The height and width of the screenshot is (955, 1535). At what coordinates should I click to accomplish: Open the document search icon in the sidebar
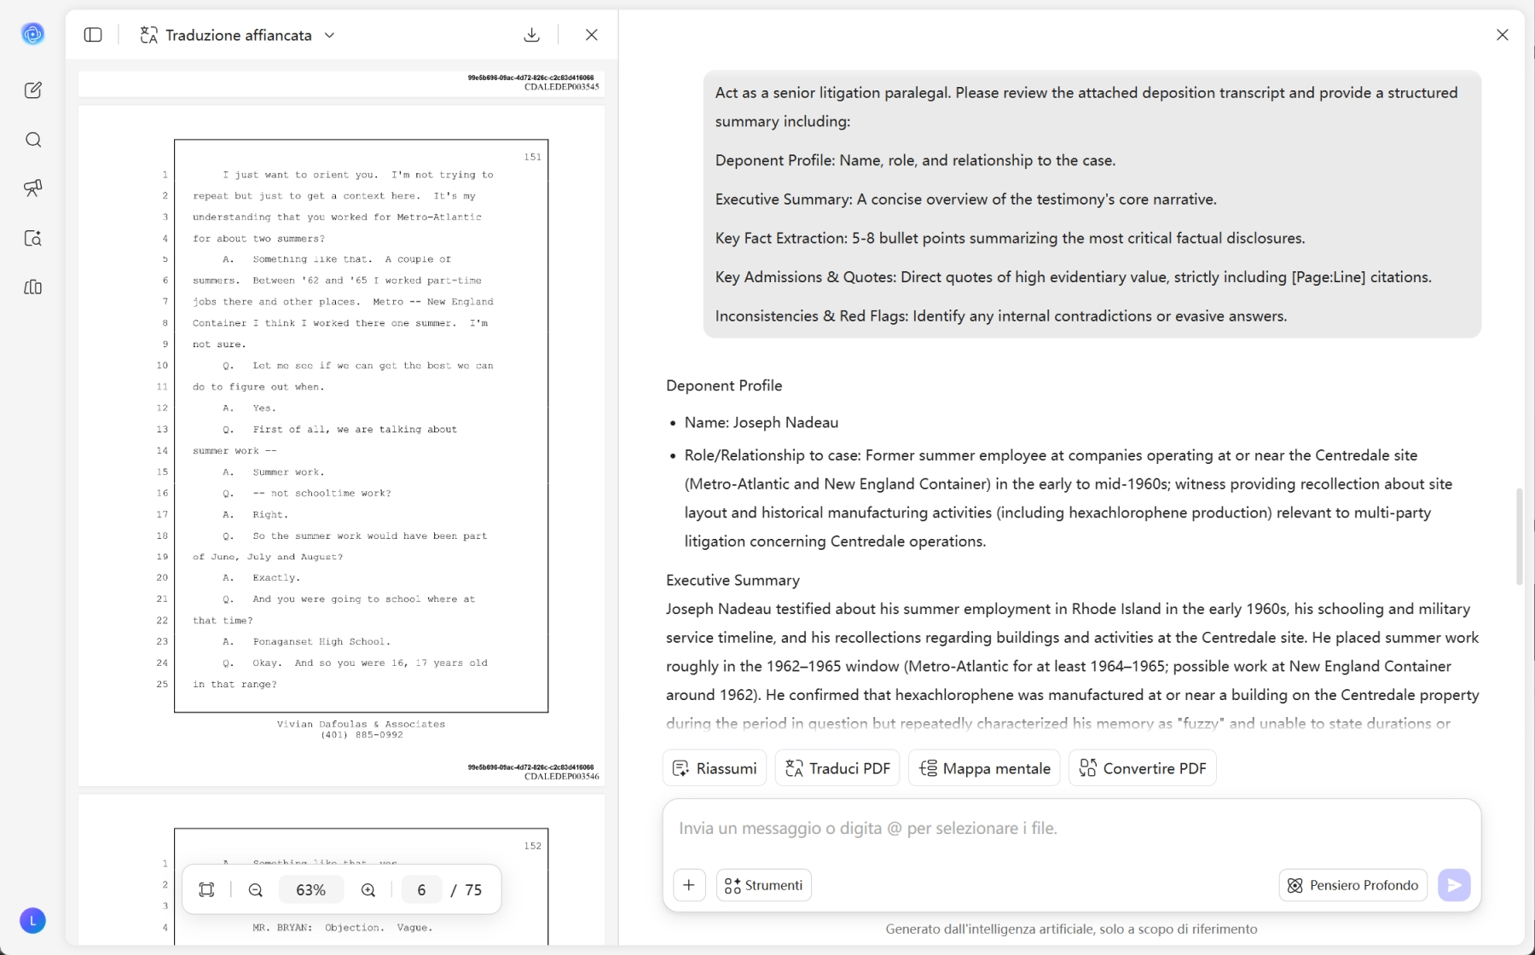(x=32, y=238)
